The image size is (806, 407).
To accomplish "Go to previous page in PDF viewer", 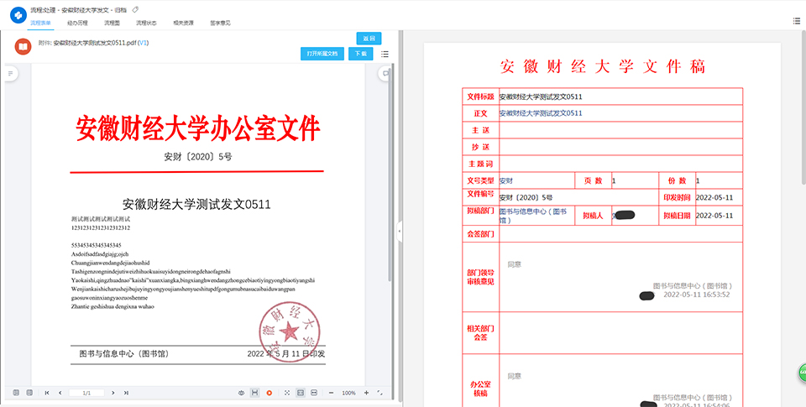I will tap(60, 393).
